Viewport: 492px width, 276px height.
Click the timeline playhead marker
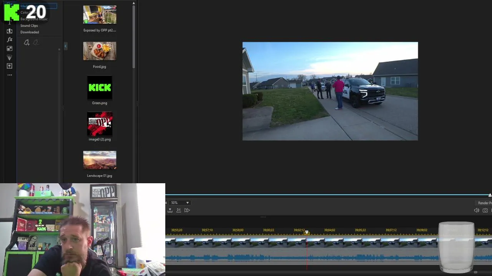click(x=307, y=233)
